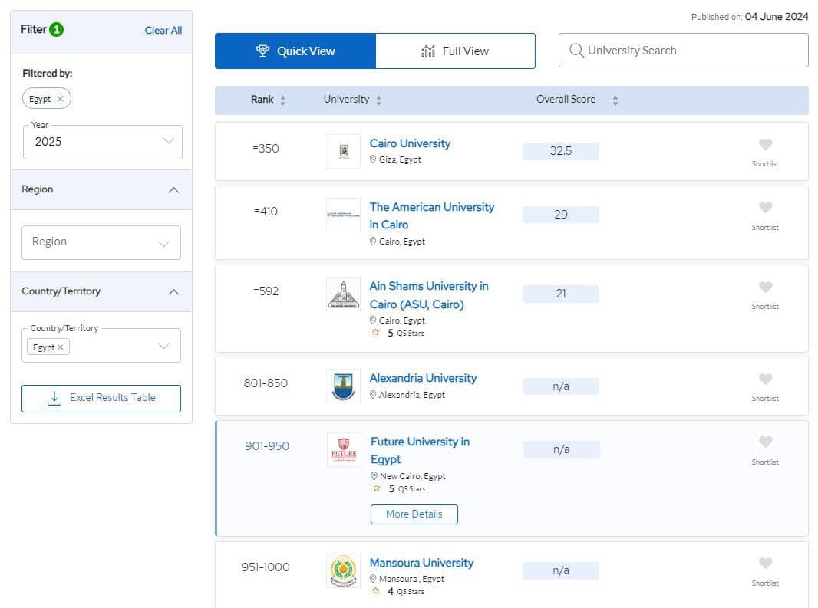Open the Region dropdown
The height and width of the screenshot is (608, 818).
coord(101,242)
